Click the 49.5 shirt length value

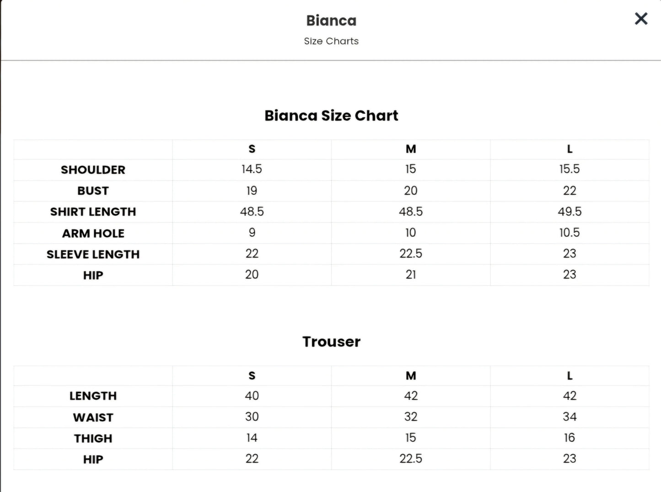(570, 212)
